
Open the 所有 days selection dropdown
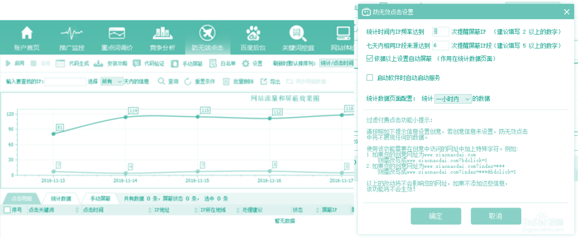coord(112,81)
